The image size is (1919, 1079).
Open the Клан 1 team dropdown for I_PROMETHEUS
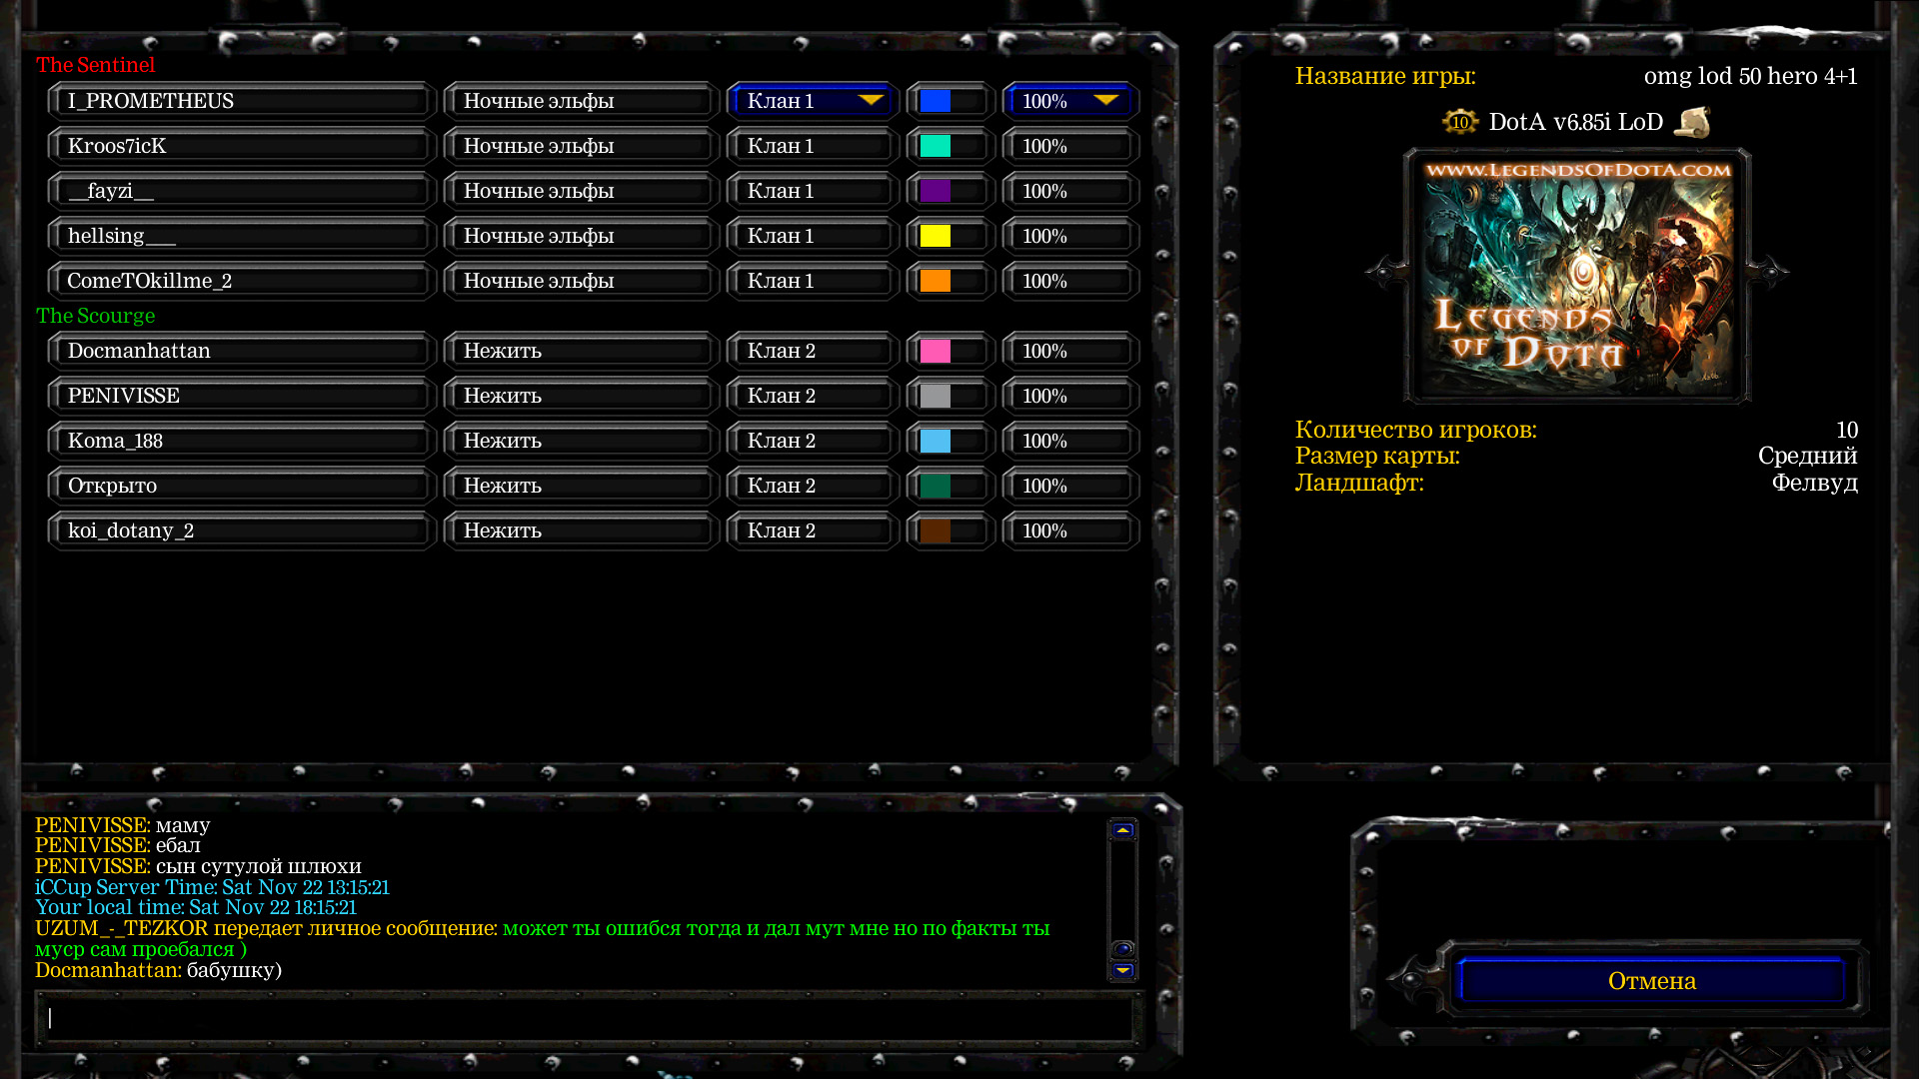tap(813, 101)
